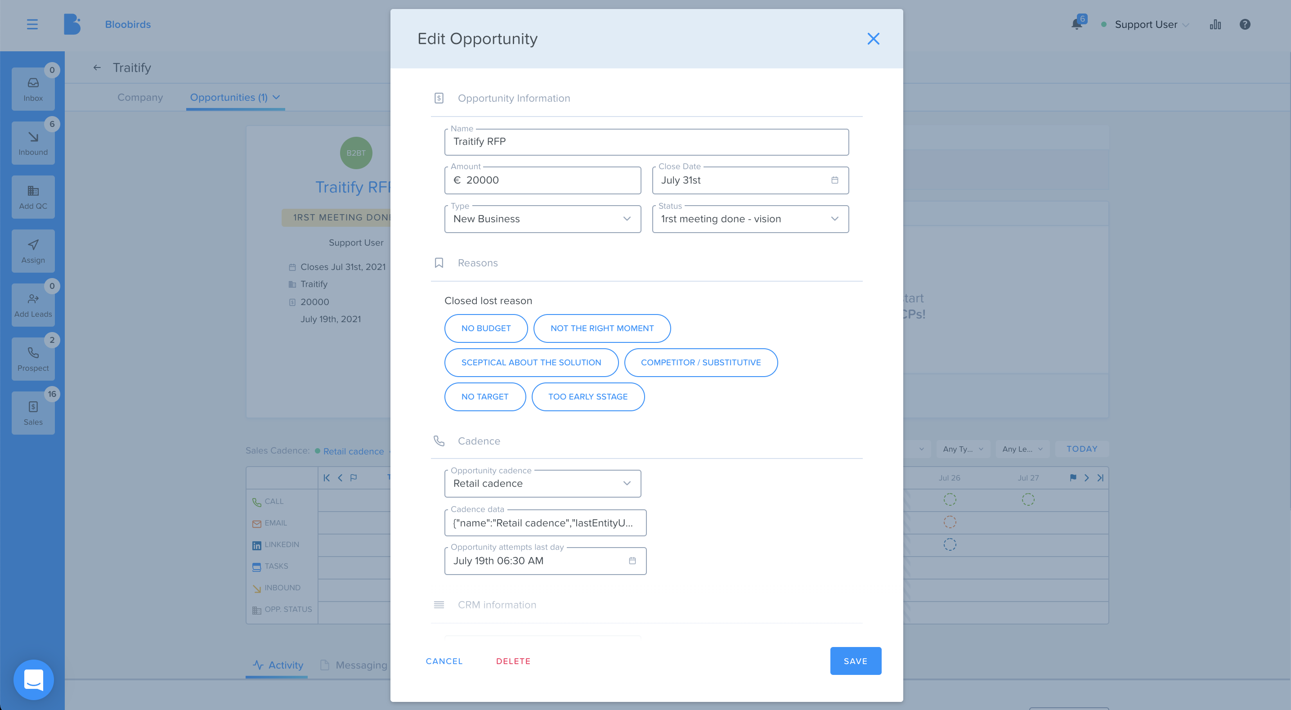The image size is (1291, 710).
Task: Open the Assign sidebar item
Action: (x=33, y=251)
